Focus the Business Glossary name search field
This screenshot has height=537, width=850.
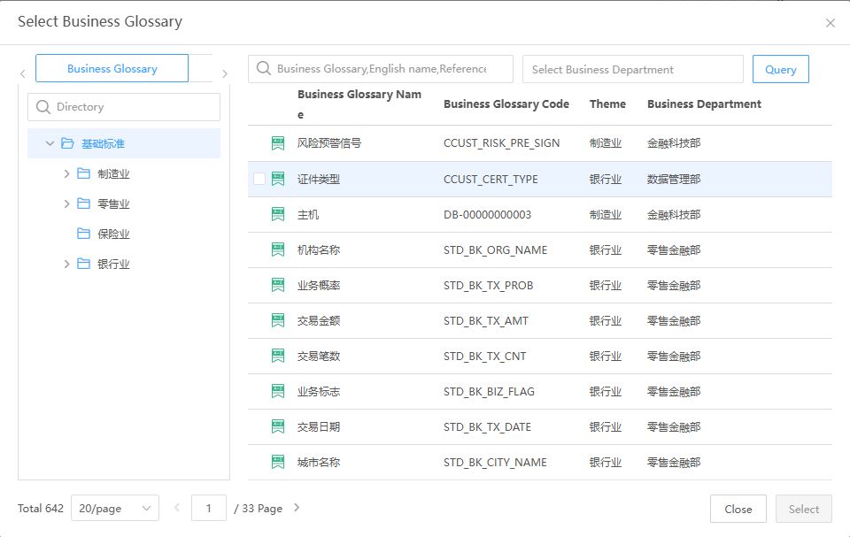tap(381, 69)
